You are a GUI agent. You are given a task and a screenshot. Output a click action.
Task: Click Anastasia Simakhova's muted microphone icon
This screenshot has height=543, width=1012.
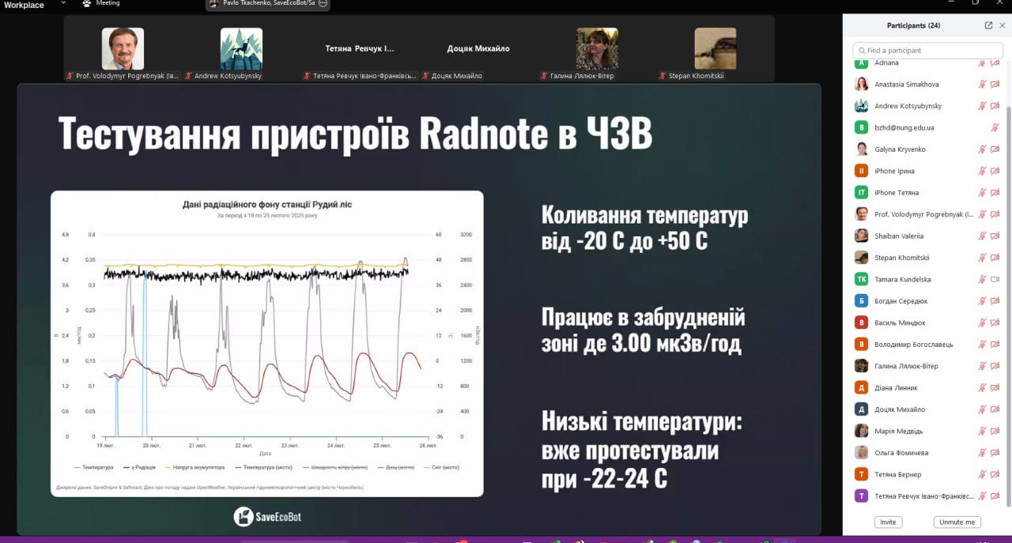click(982, 85)
